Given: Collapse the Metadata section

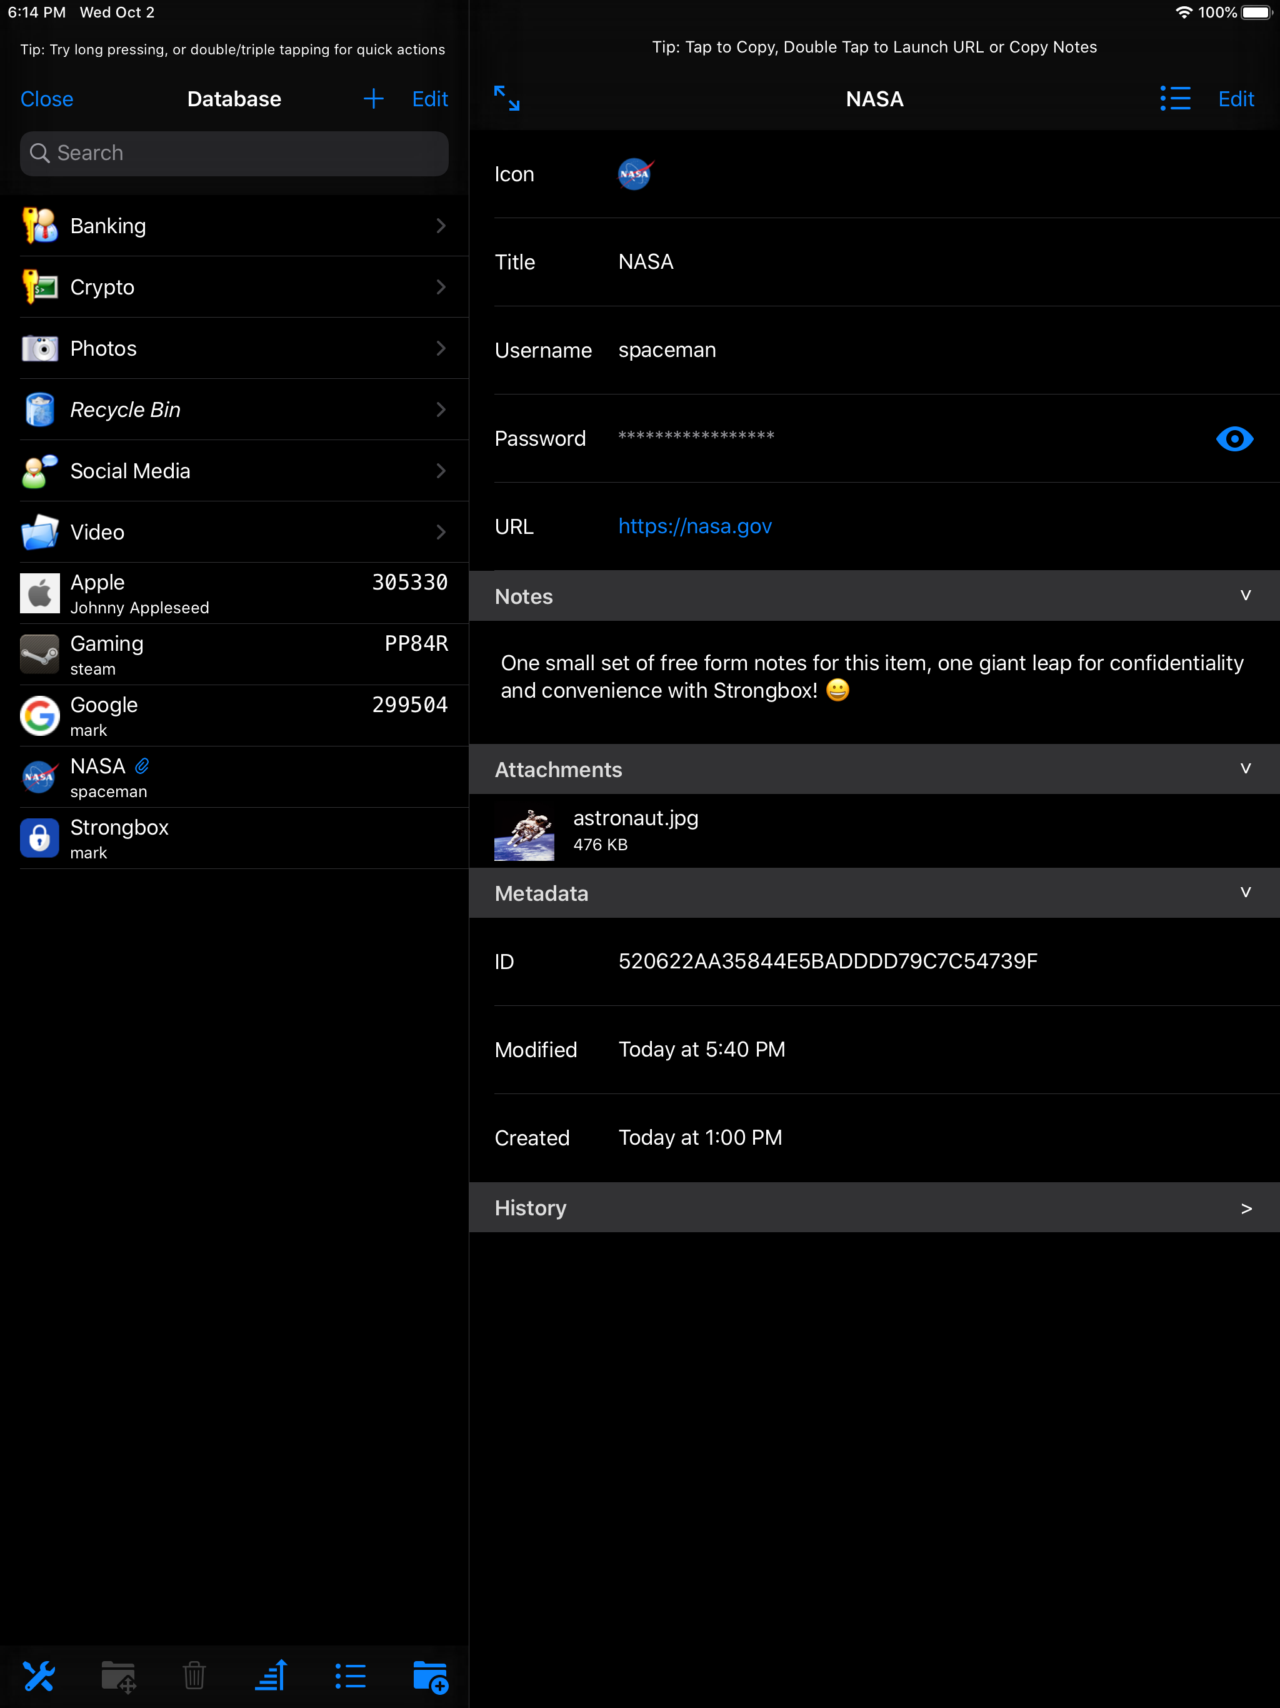Looking at the screenshot, I should [x=1244, y=893].
